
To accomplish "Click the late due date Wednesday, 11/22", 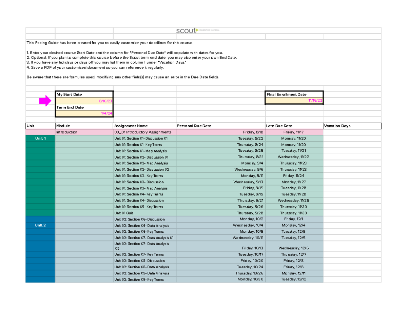I will click(x=294, y=157).
